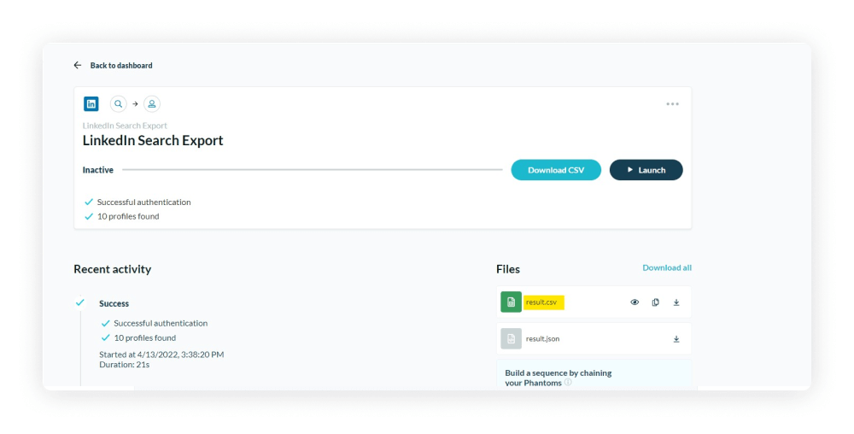
Task: Click 'Build a sequence by chaining' text
Action: [x=559, y=373]
